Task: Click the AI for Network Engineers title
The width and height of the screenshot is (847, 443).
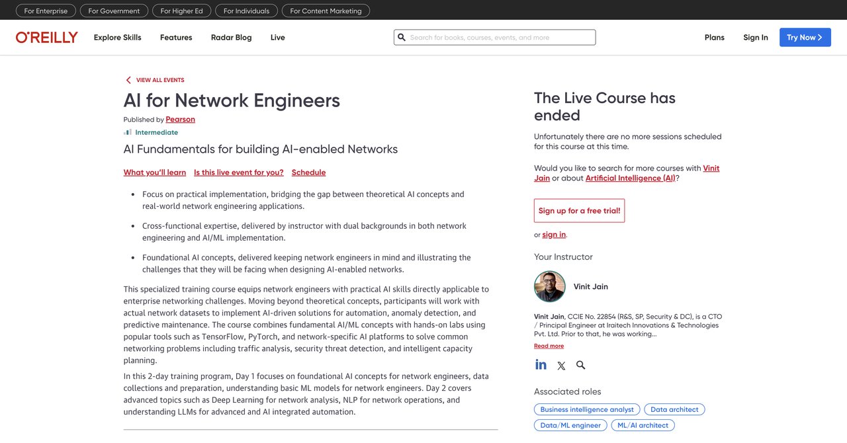Action: coord(232,101)
